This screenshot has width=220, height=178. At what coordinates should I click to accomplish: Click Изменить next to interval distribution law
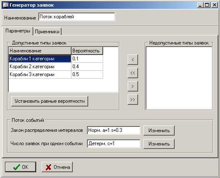[159, 131]
